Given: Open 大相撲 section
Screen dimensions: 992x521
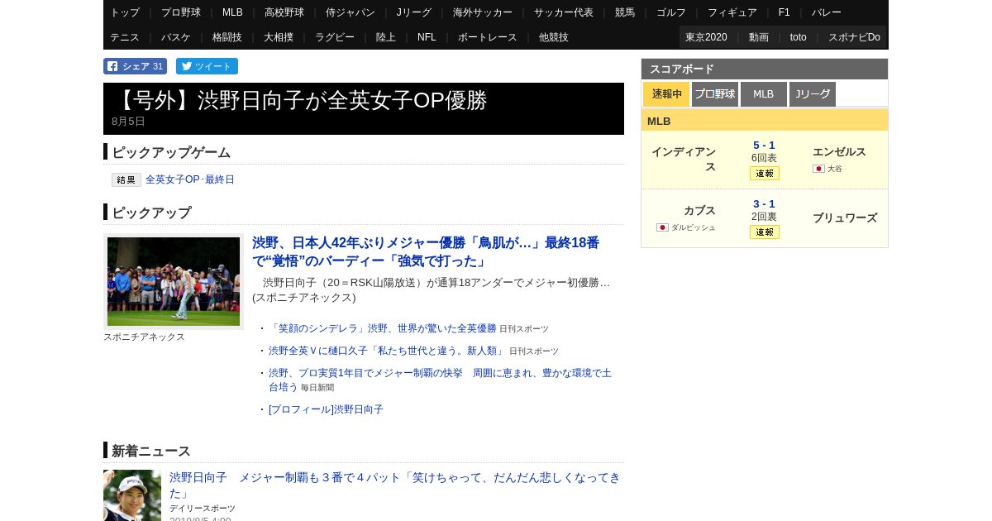Looking at the screenshot, I should [279, 37].
